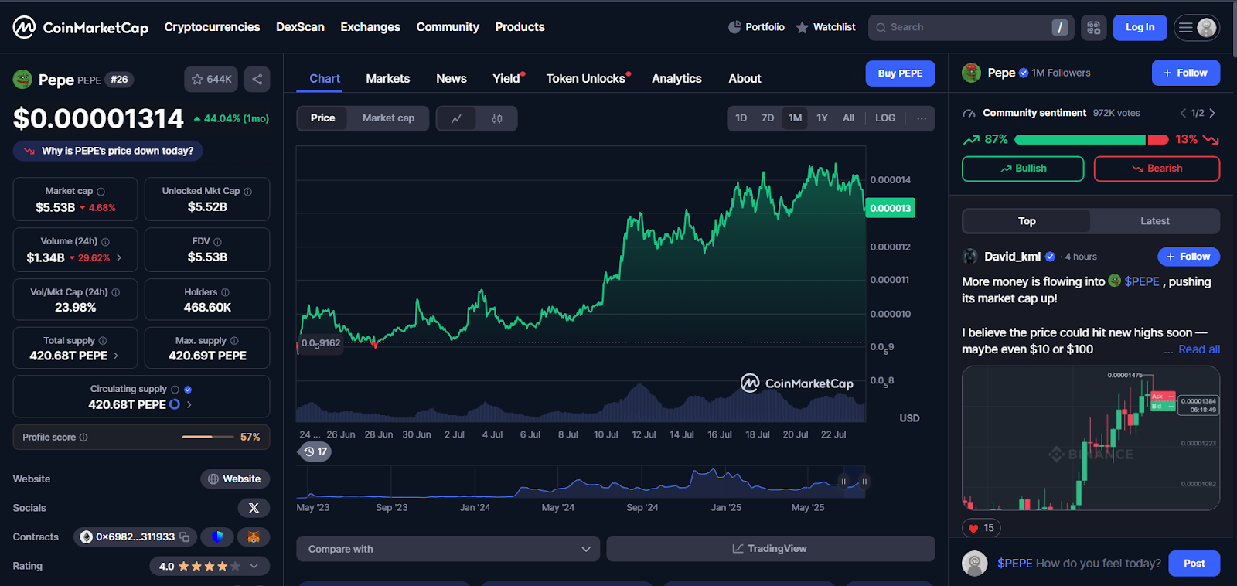Click the Portfolio pie icon link

pyautogui.click(x=756, y=27)
